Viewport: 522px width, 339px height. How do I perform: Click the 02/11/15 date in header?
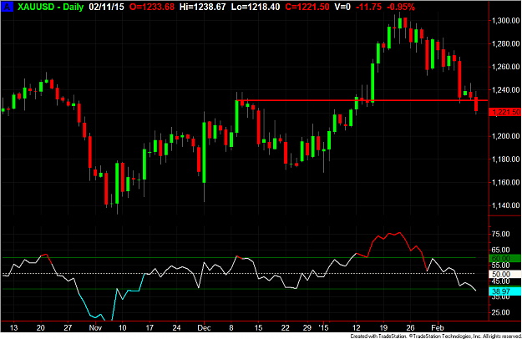click(x=106, y=7)
